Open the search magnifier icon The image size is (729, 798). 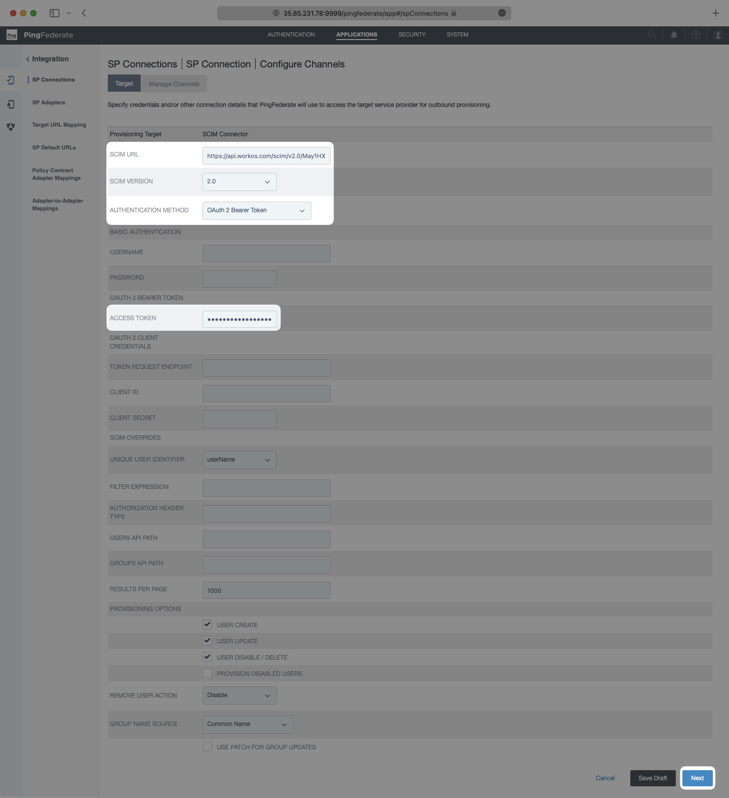(652, 34)
